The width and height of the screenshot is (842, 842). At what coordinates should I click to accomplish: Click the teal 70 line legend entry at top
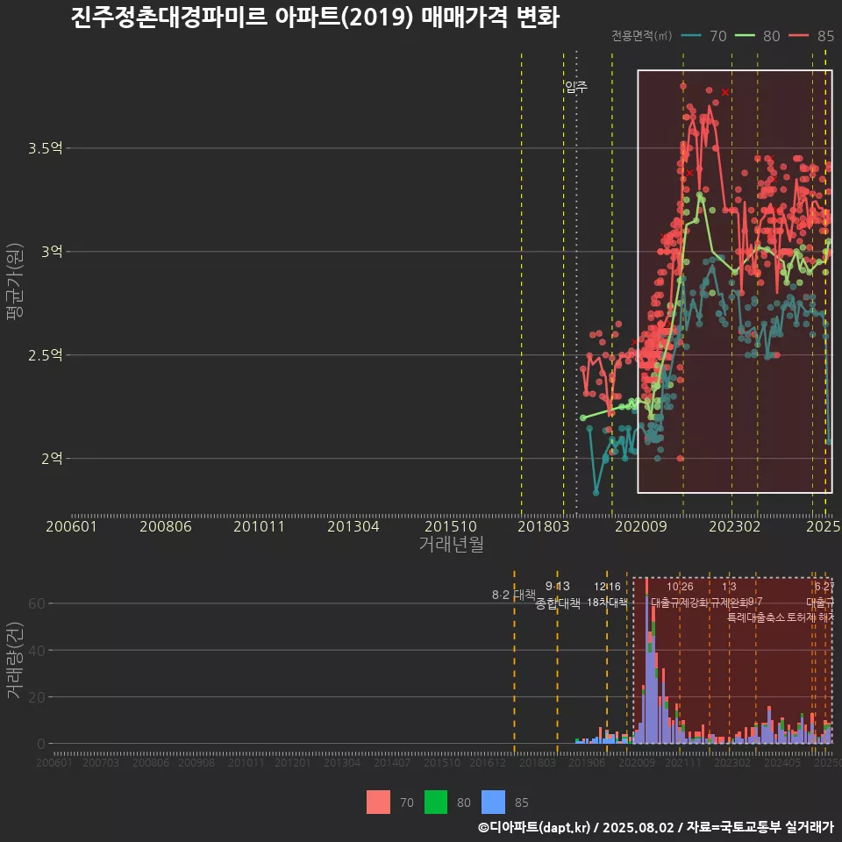pos(703,36)
